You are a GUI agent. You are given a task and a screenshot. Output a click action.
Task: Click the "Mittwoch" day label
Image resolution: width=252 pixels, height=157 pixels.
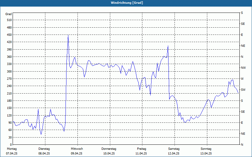pyautogui.click(x=77, y=149)
